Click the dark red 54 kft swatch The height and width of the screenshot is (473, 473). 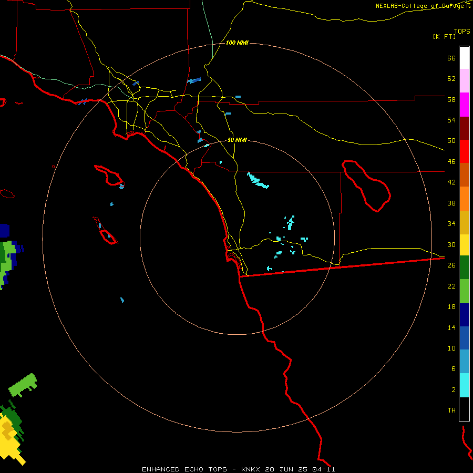(464, 129)
